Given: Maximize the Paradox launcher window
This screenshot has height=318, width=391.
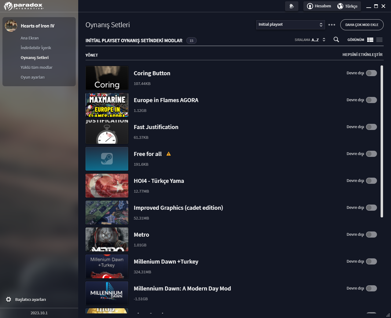Looking at the screenshot, I should (x=376, y=6).
